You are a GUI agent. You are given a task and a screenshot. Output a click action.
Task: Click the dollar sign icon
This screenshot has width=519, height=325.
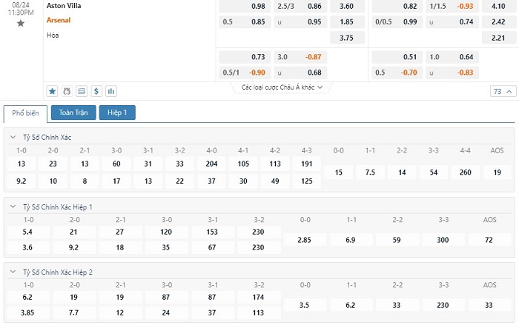(96, 91)
